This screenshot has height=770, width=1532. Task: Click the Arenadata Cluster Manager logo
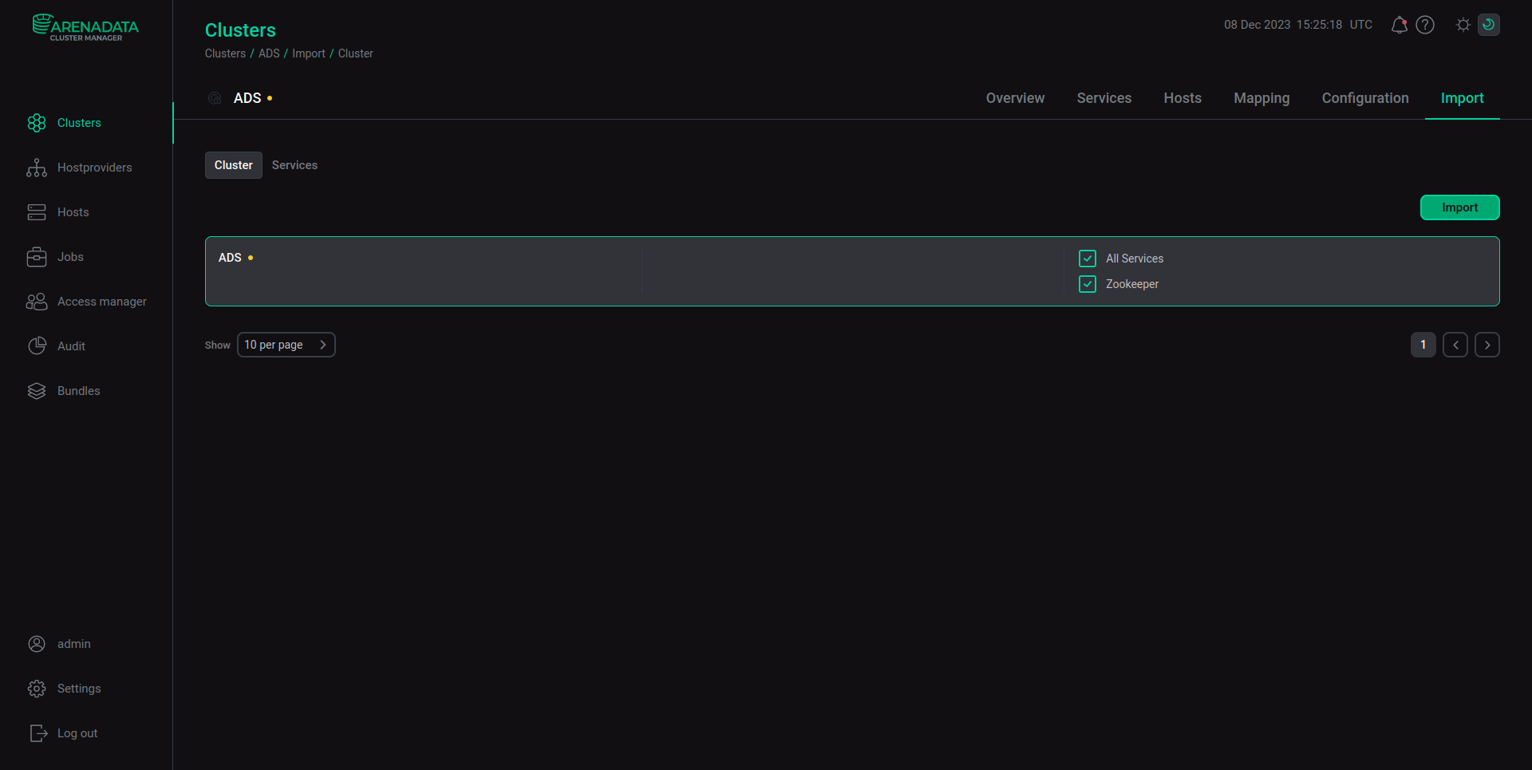point(85,27)
